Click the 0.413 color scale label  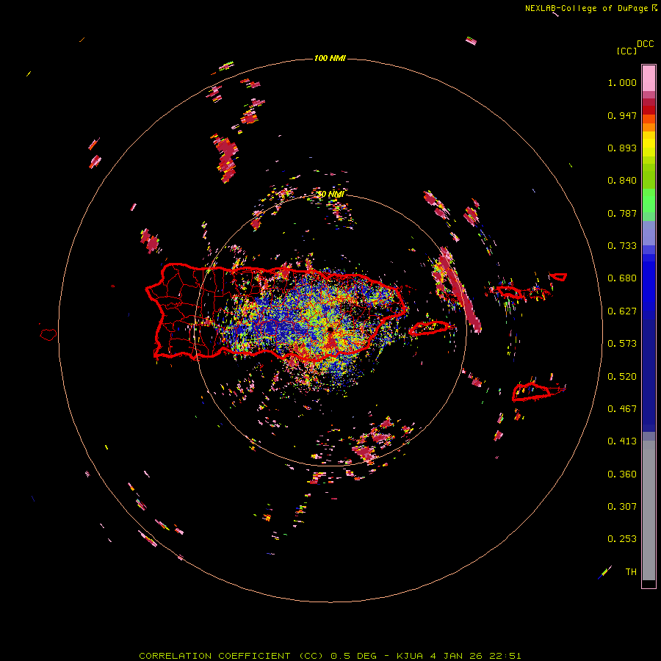point(622,441)
